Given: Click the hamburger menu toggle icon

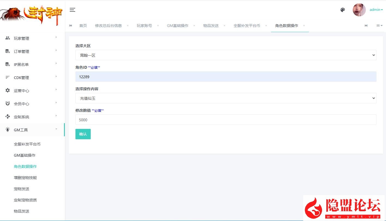Looking at the screenshot, I should coord(72,10).
